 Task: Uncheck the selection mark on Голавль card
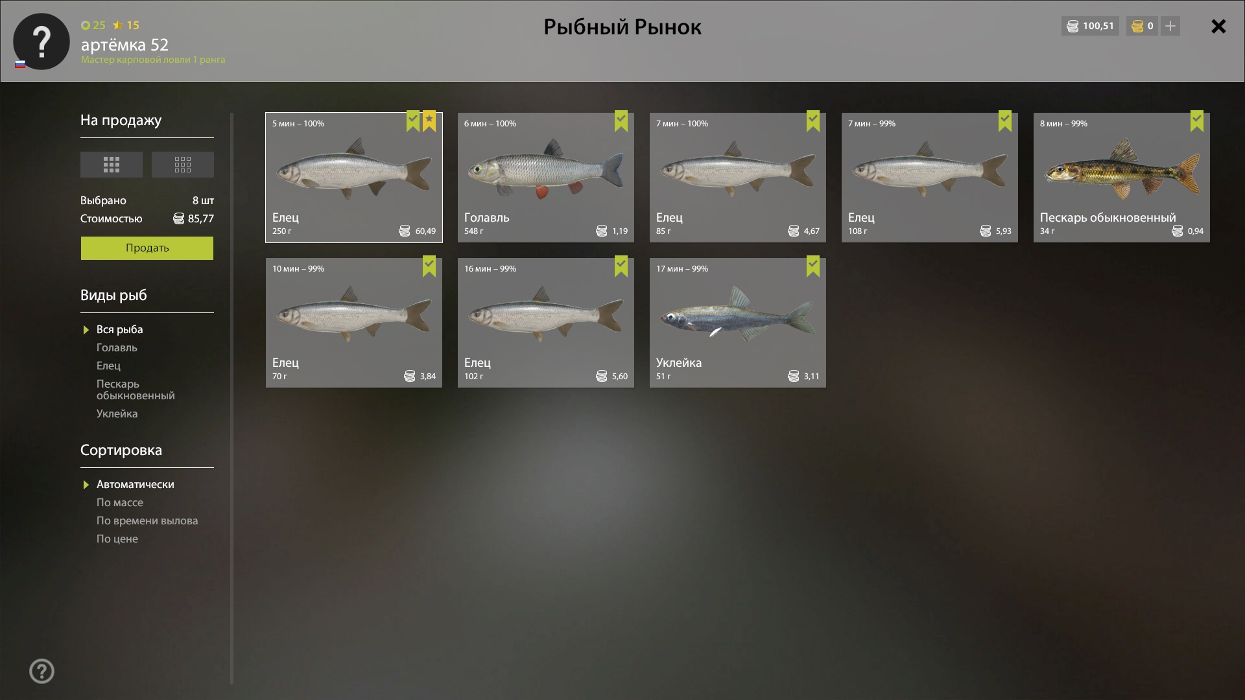pyautogui.click(x=621, y=121)
